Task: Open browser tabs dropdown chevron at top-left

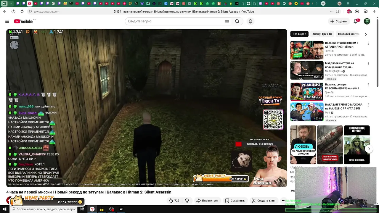Action: (11, 4)
